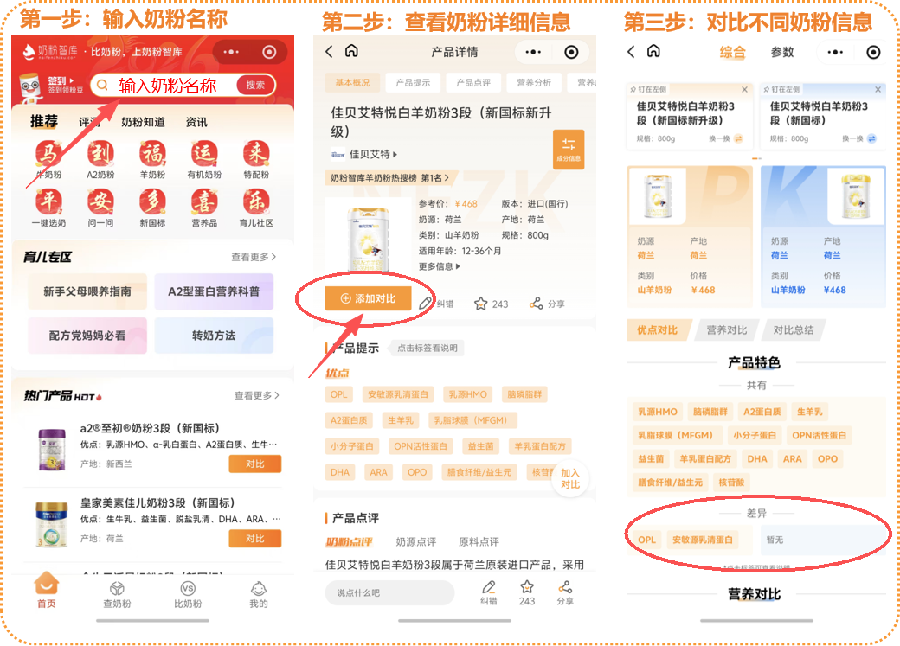Open the more menu dots on the comparison page
This screenshot has width=900, height=646.
835,52
